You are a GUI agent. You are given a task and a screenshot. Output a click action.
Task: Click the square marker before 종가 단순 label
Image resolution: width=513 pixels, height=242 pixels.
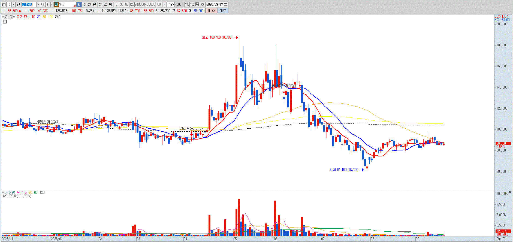point(14,17)
